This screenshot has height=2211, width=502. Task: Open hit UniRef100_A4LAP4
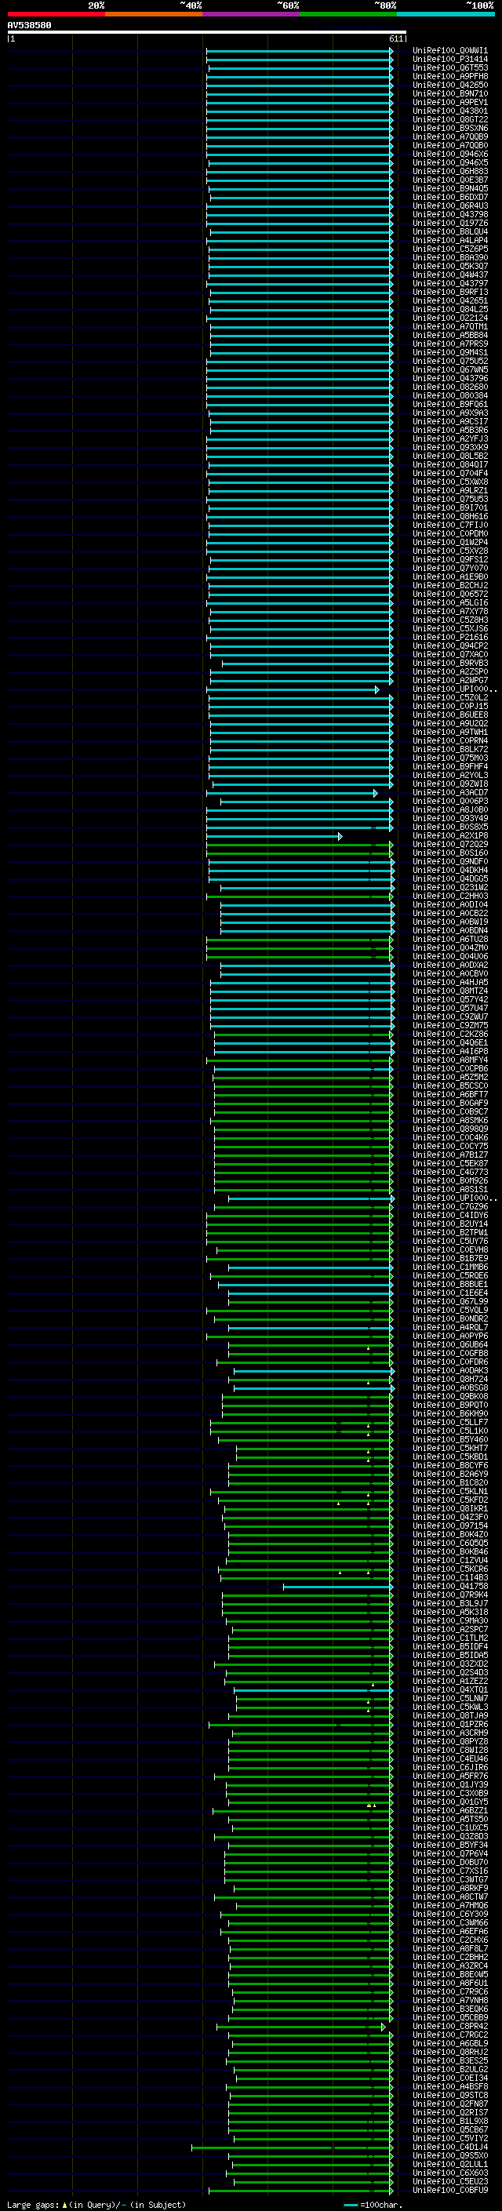pos(449,240)
